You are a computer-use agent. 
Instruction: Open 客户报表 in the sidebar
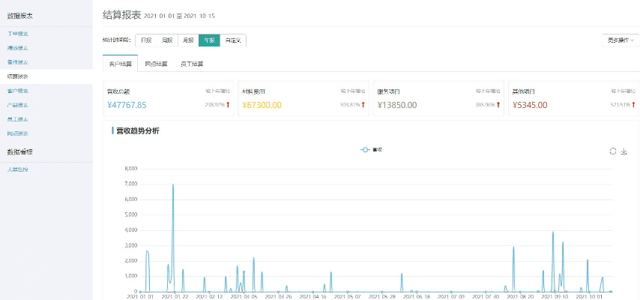(x=18, y=91)
